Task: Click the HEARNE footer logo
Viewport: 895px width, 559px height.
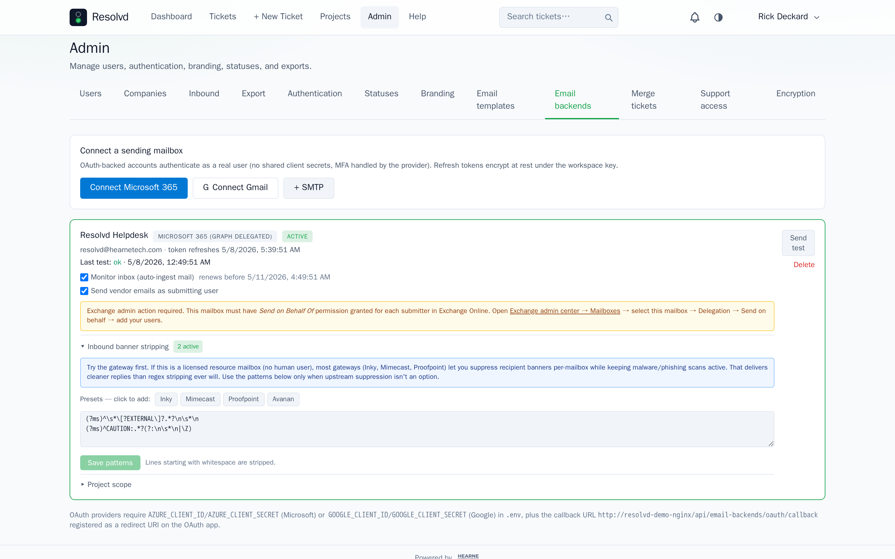Action: pyautogui.click(x=468, y=556)
